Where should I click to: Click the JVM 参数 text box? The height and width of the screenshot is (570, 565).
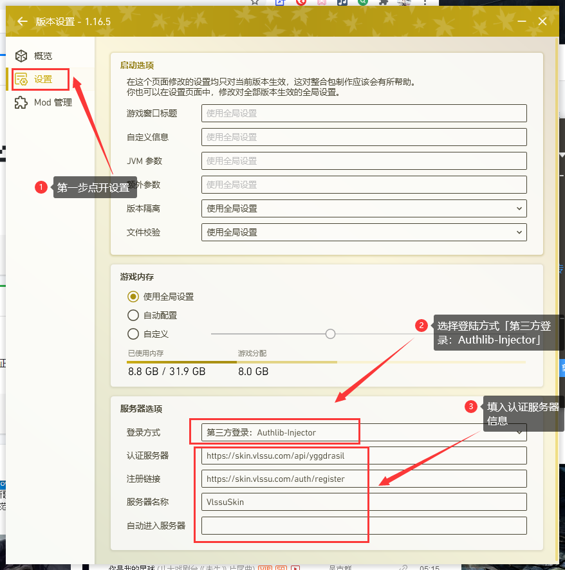point(364,161)
